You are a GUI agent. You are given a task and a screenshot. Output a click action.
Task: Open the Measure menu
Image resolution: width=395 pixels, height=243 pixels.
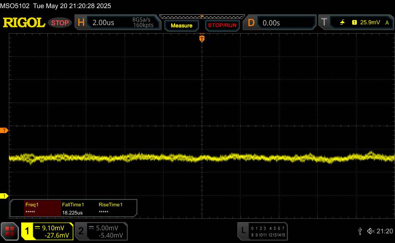[x=181, y=25]
